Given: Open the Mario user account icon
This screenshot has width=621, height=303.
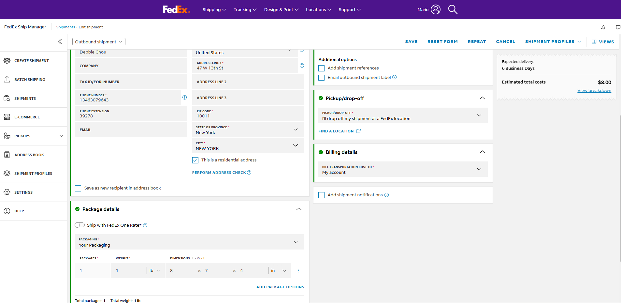Looking at the screenshot, I should [436, 9].
